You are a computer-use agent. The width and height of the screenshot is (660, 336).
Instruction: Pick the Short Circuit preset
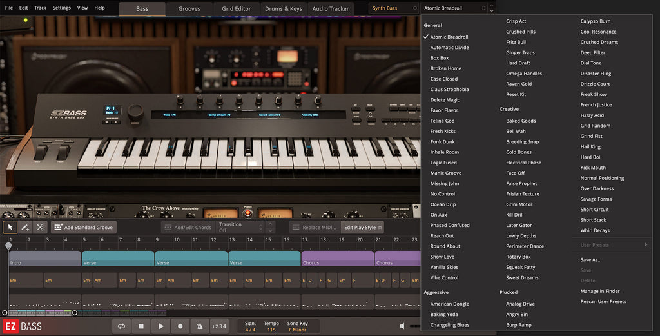[595, 210]
